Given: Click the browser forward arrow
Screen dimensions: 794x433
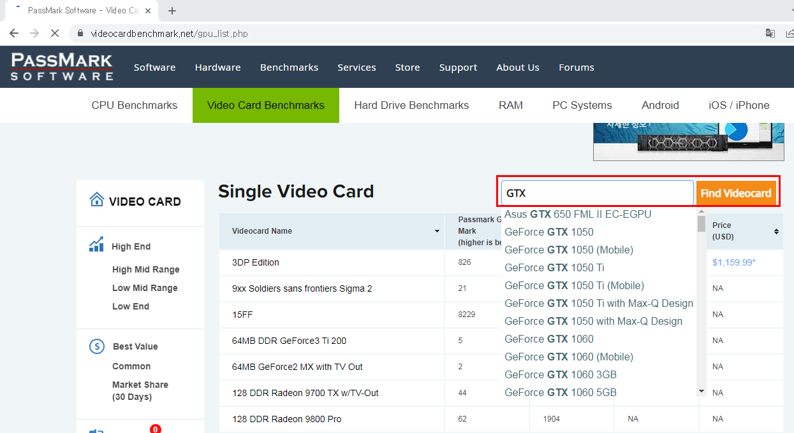Looking at the screenshot, I should point(34,33).
